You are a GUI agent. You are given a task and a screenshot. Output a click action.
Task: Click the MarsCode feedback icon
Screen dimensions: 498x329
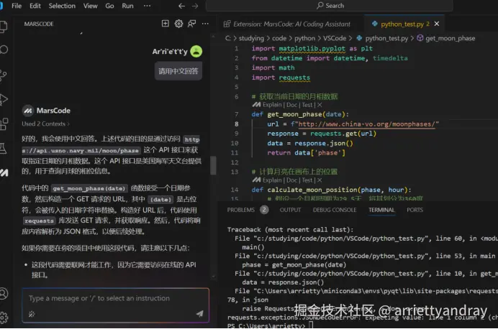(x=192, y=24)
